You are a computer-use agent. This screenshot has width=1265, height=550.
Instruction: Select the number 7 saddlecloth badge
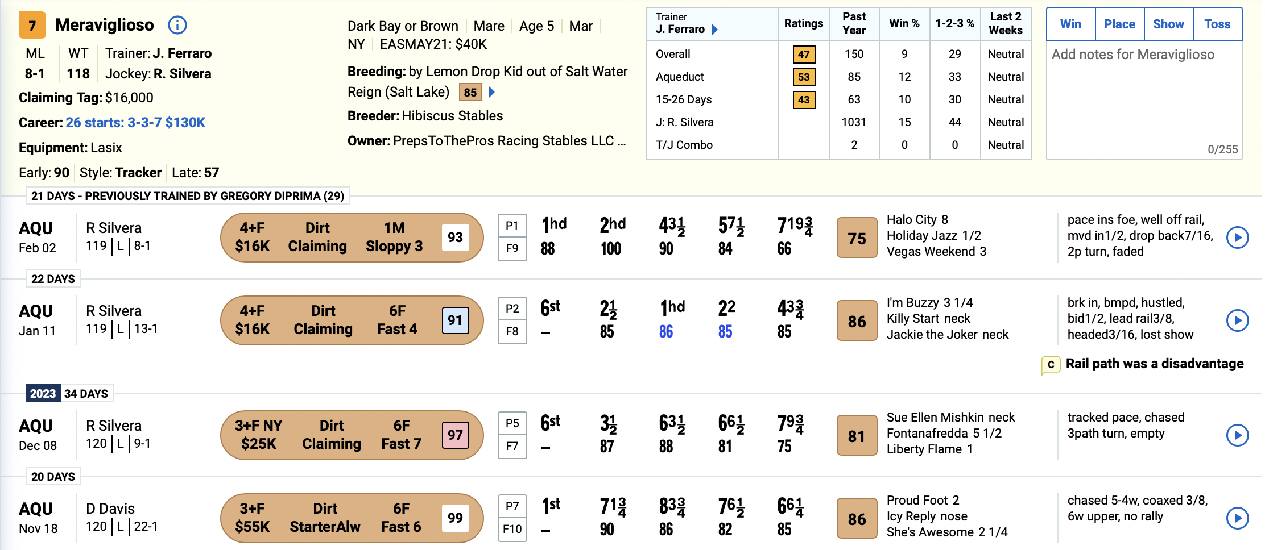click(x=32, y=25)
